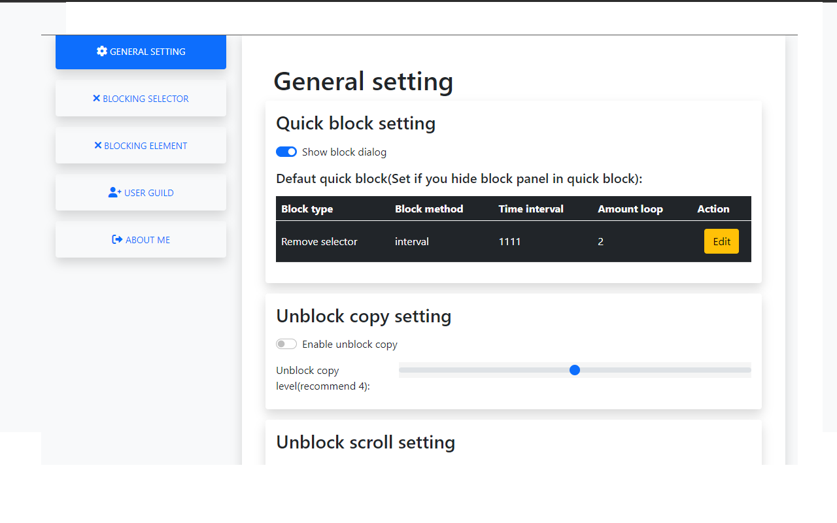The width and height of the screenshot is (837, 523).
Task: Click the gear icon on General Setting
Action: (101, 51)
